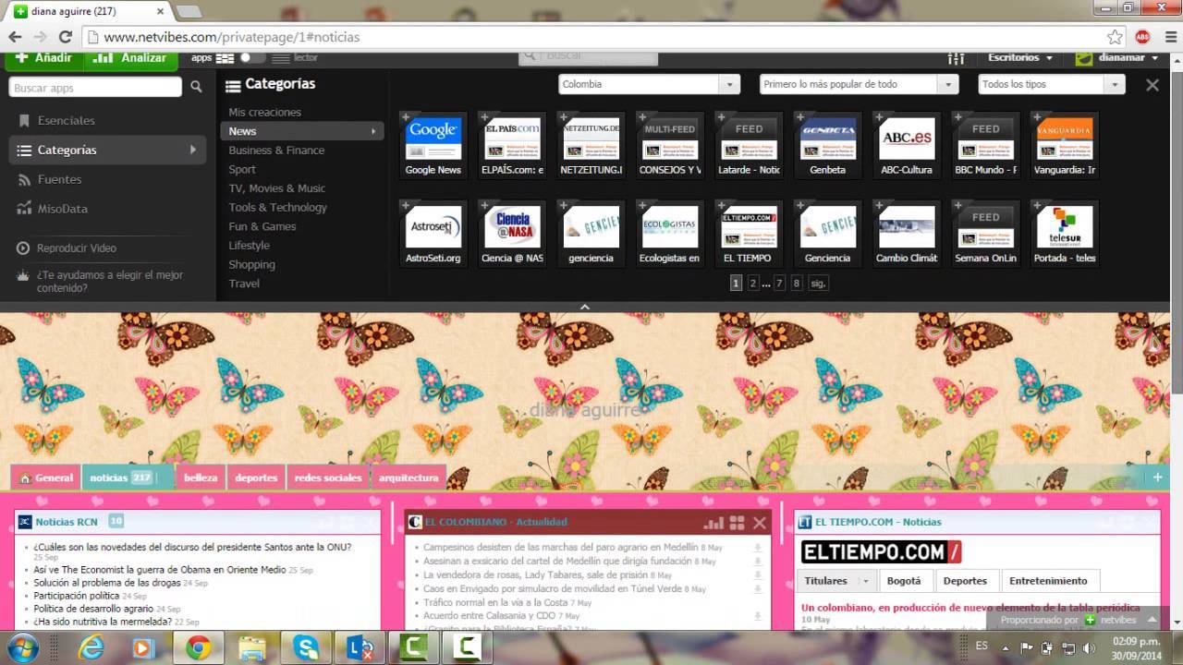The height and width of the screenshot is (665, 1183).
Task: Click the green Añadir button
Action: [x=43, y=58]
